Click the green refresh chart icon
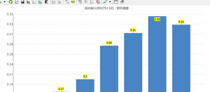This screenshot has width=210, height=92. pos(10,2)
